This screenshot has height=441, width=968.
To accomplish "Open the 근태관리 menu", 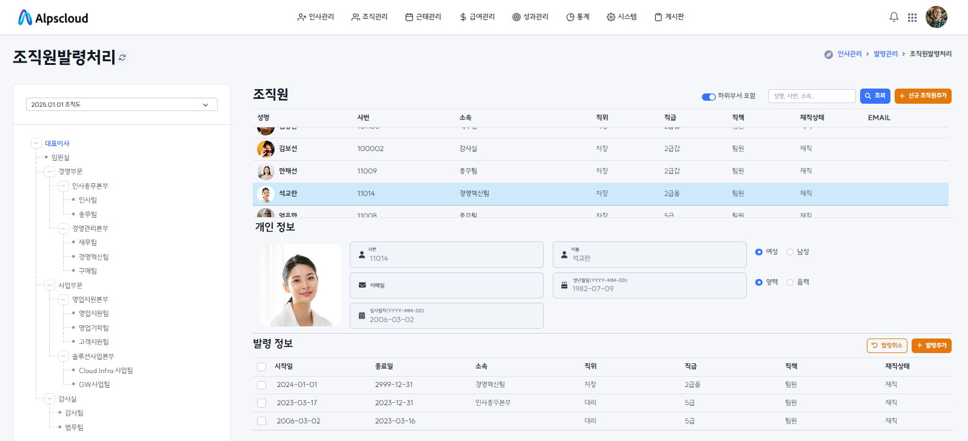I will click(423, 17).
